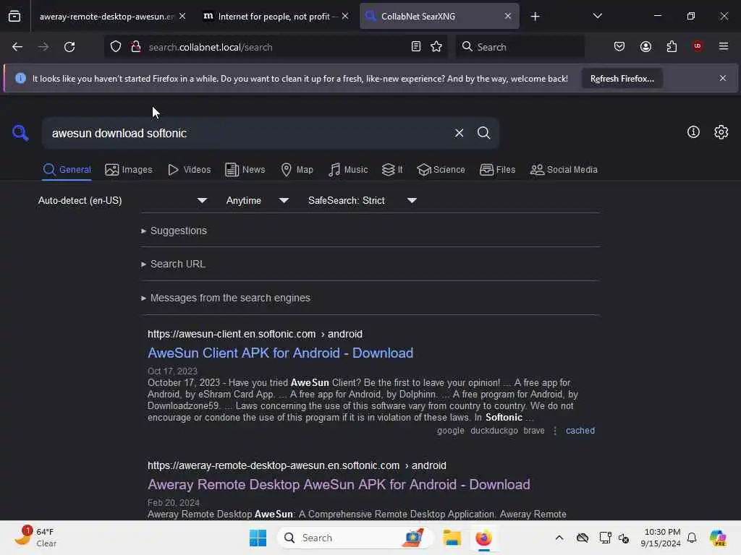Open Windows Start menu
The image size is (741, 555).
258,538
